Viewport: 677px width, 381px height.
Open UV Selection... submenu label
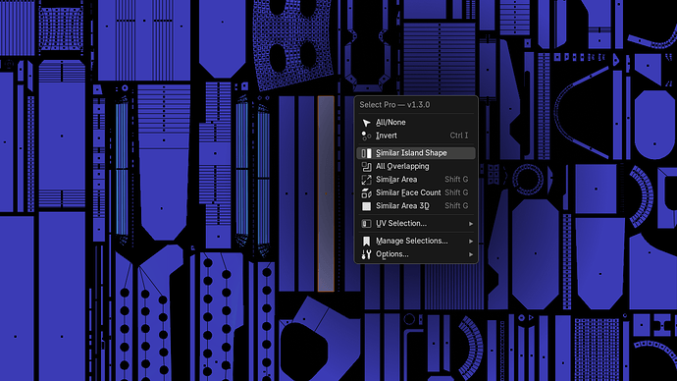(401, 223)
